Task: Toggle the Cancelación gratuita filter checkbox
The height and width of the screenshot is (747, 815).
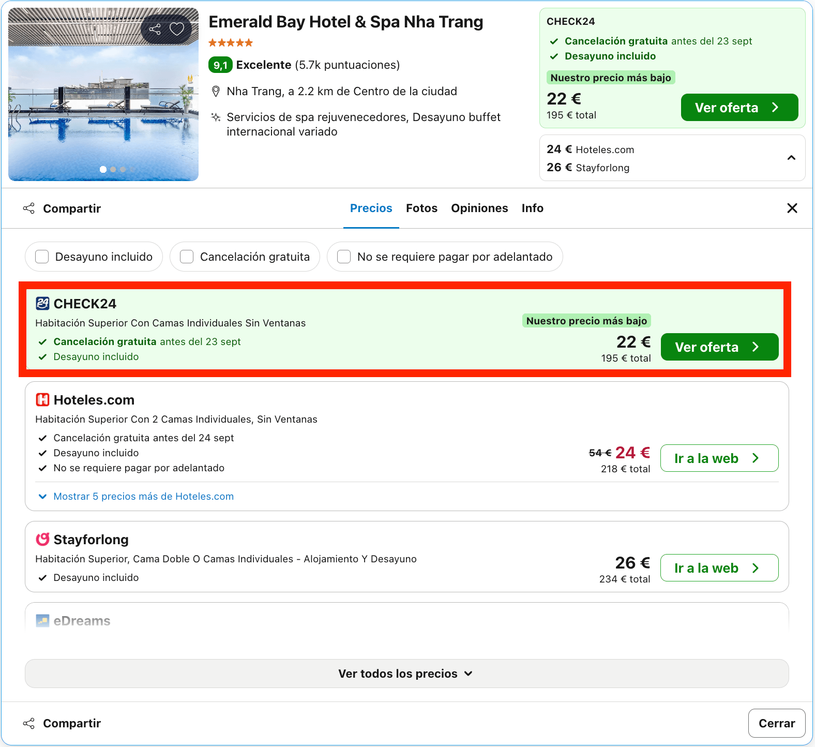Action: 187,257
